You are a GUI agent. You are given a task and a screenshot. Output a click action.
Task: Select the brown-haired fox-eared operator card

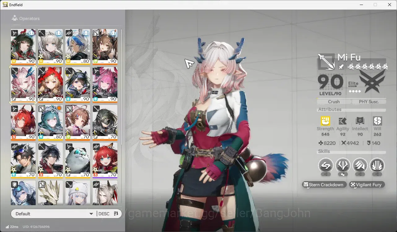pos(105,47)
